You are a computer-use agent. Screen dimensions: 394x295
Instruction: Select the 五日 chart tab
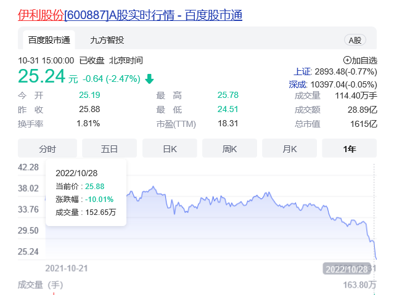point(109,149)
